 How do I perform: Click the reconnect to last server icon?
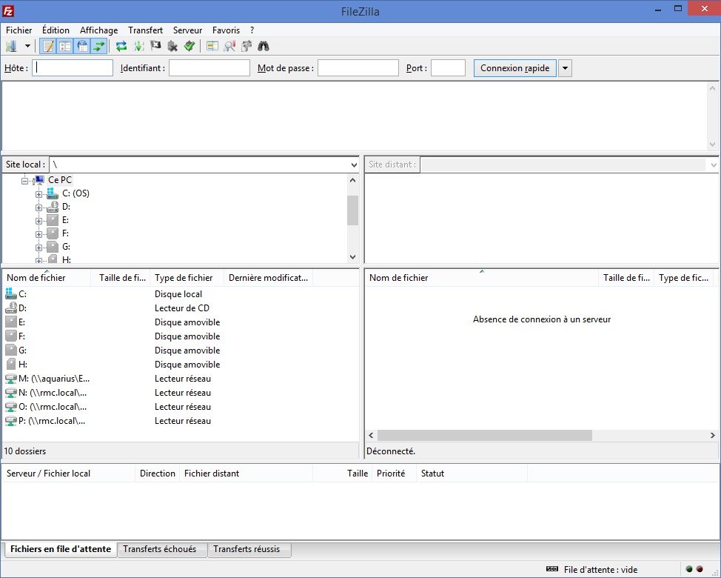pyautogui.click(x=190, y=46)
